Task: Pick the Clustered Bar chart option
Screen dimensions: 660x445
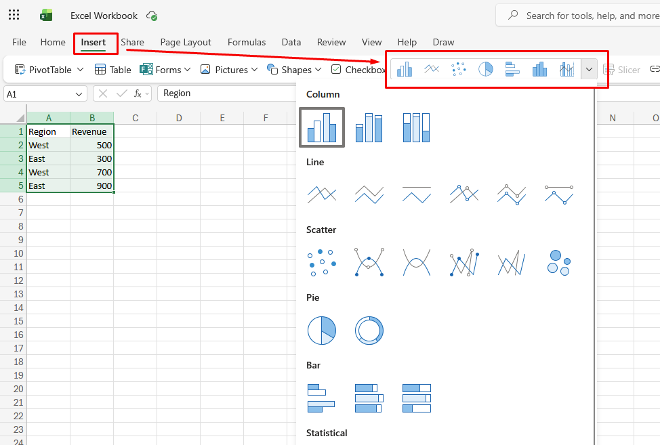Action: pyautogui.click(x=321, y=398)
